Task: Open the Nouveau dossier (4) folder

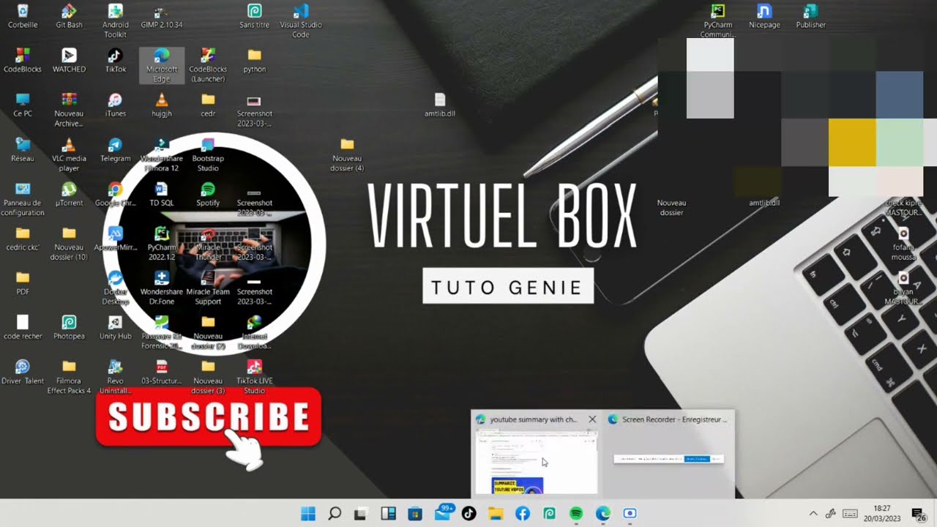Action: coord(347,154)
